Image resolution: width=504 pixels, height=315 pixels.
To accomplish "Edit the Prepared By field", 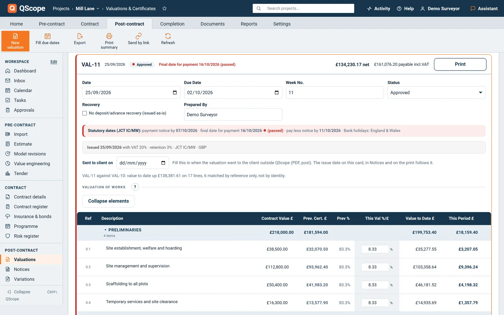I will (233, 115).
